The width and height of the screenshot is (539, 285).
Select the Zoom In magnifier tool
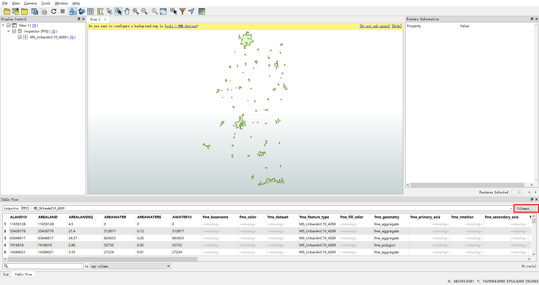pos(136,11)
